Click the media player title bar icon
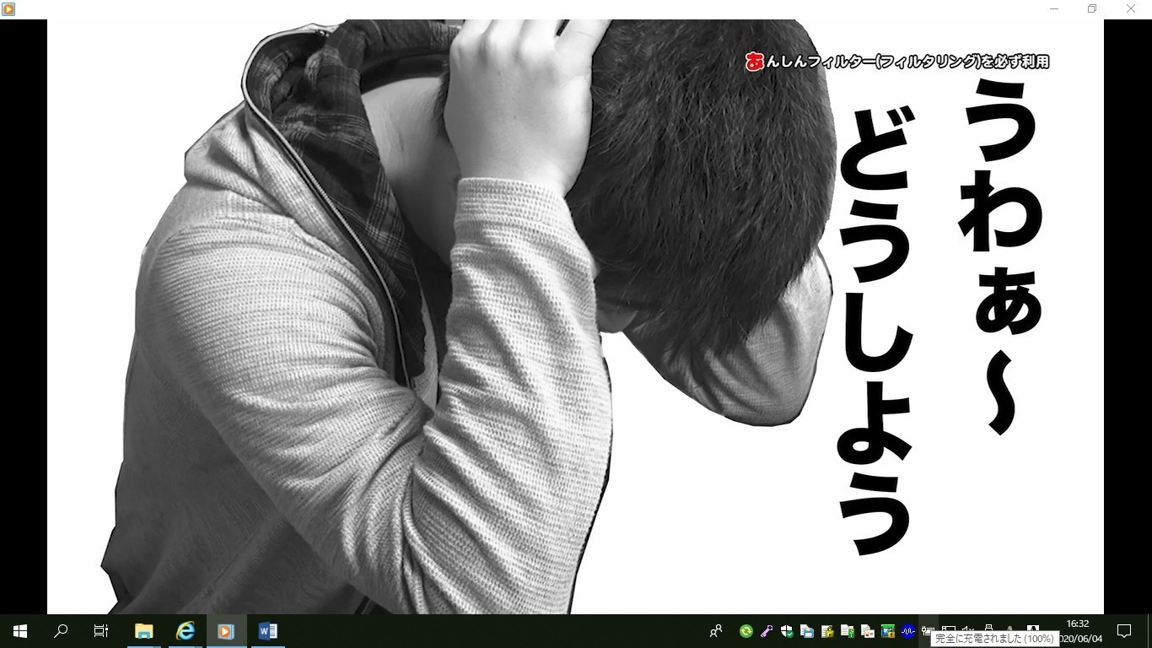The image size is (1152, 648). pos(8,9)
